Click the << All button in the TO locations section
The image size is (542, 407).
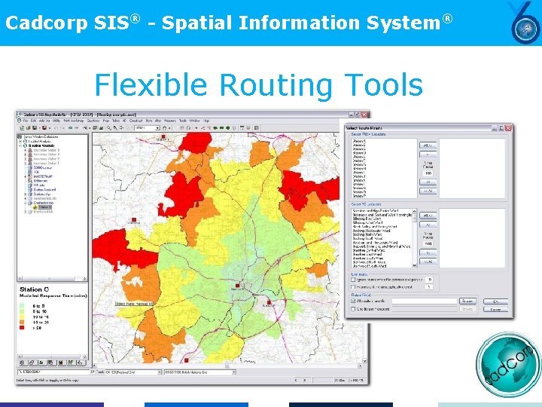point(428,262)
